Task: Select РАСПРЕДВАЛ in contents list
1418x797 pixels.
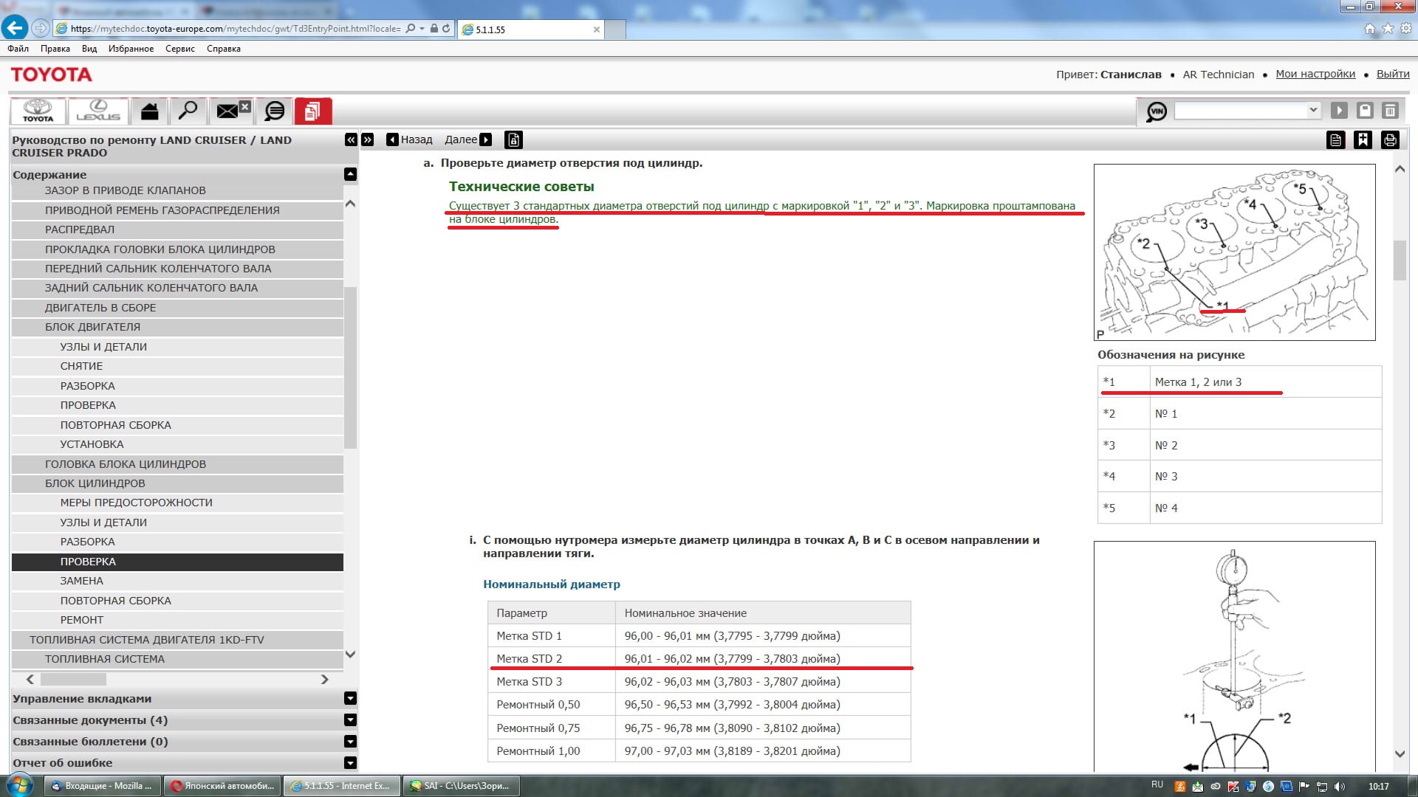Action: 177,230
